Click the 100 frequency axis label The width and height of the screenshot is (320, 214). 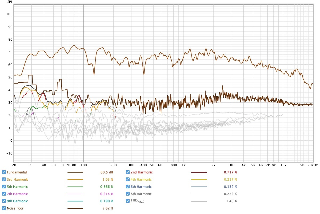pos(83,165)
